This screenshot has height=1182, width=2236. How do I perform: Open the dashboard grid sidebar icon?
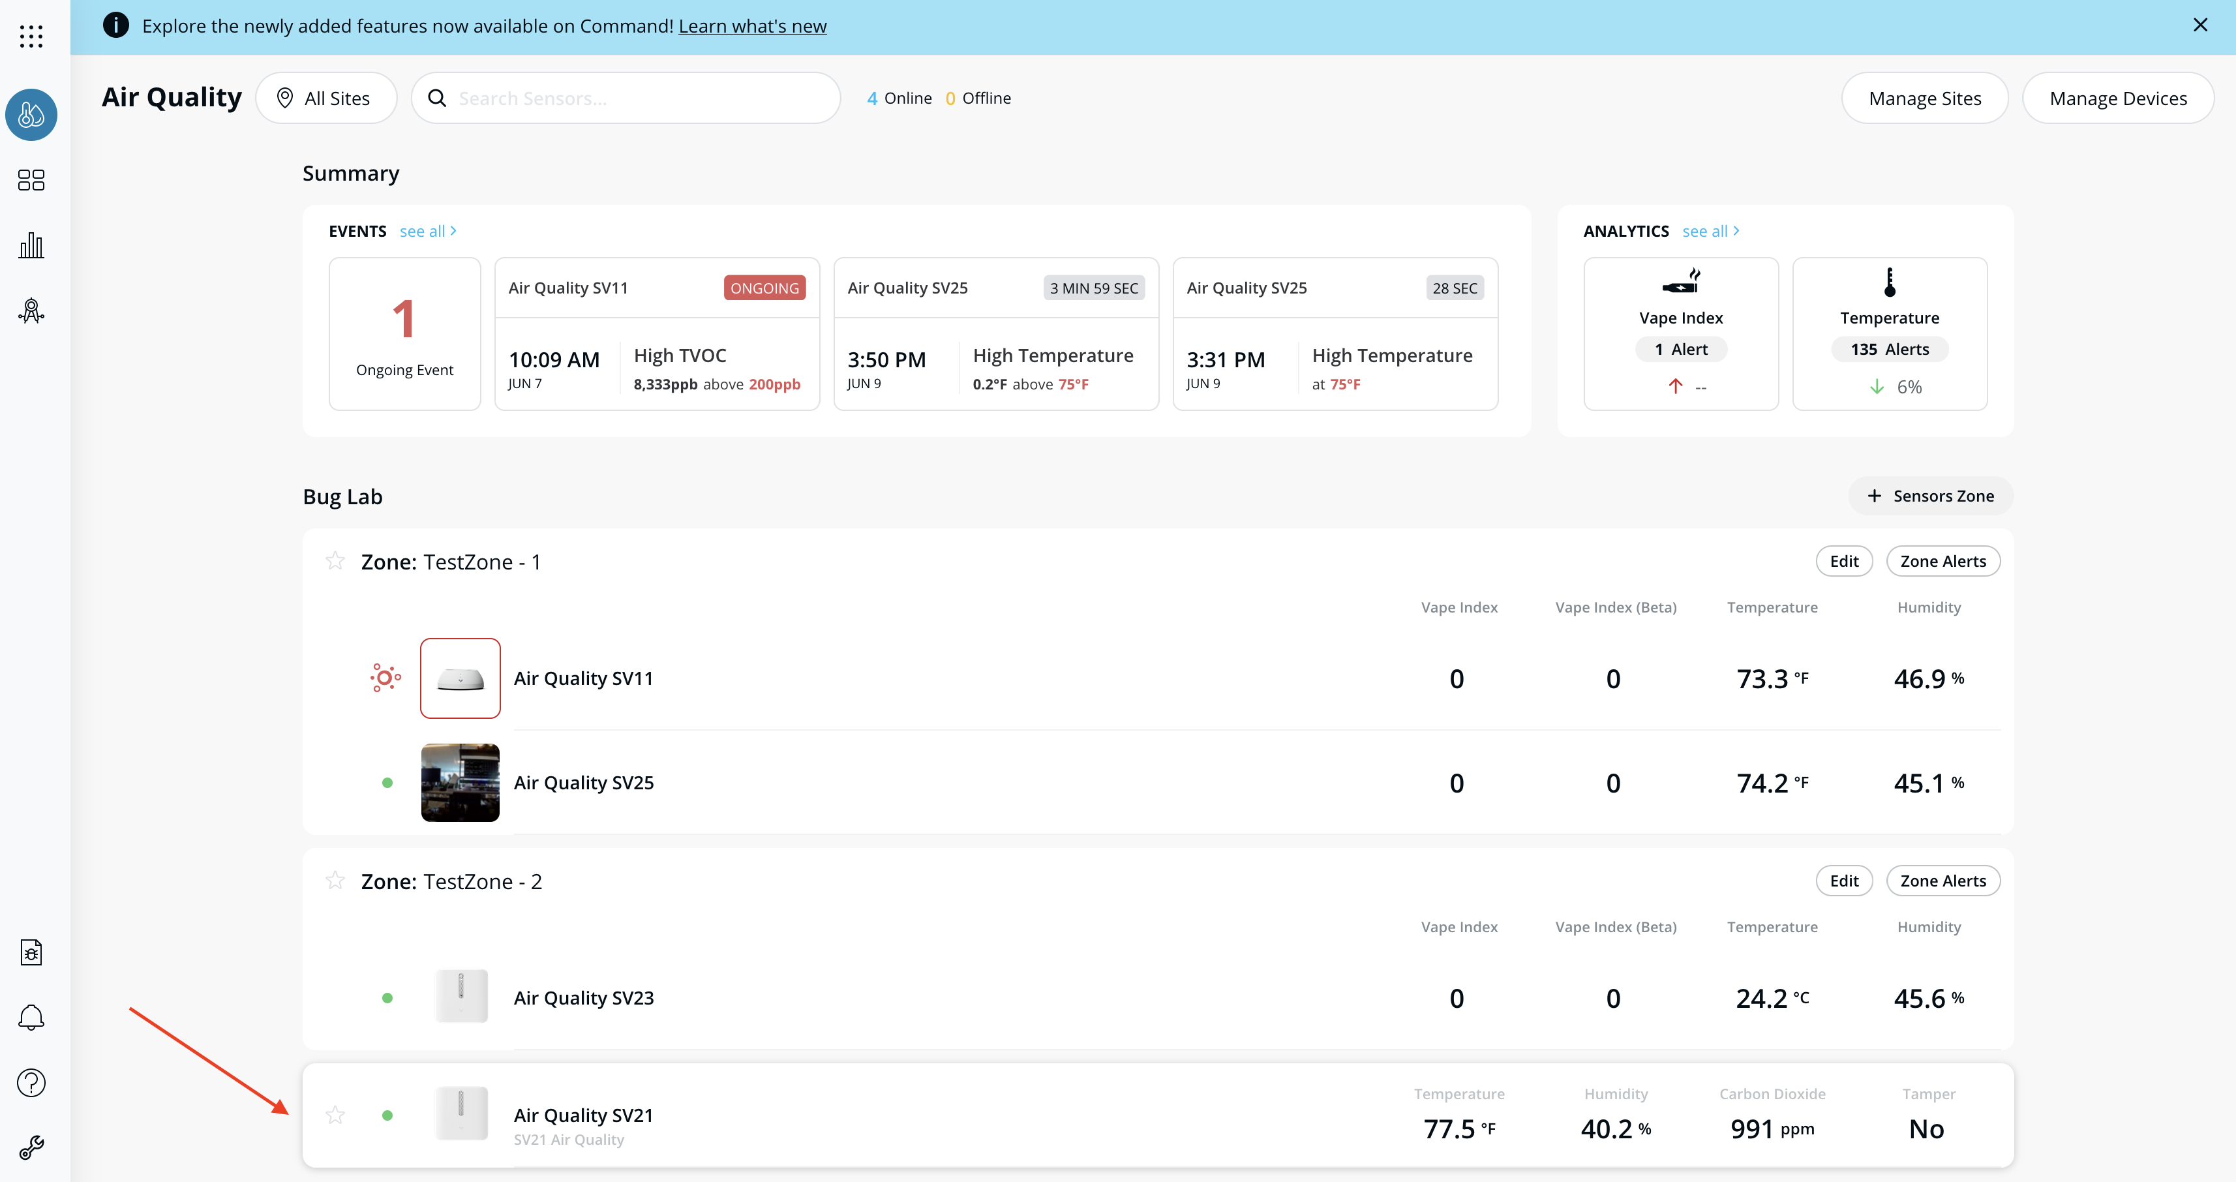31,179
